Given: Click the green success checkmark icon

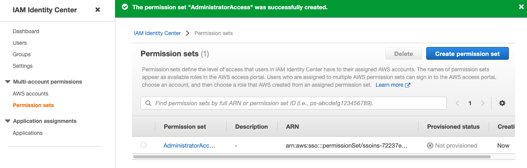Looking at the screenshot, I should pyautogui.click(x=125, y=7).
